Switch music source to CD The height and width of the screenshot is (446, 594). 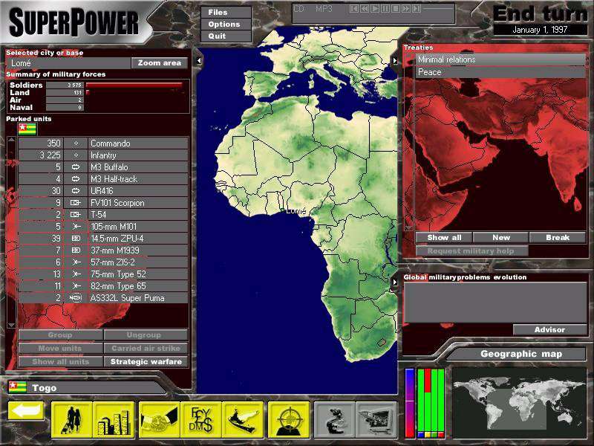click(299, 8)
